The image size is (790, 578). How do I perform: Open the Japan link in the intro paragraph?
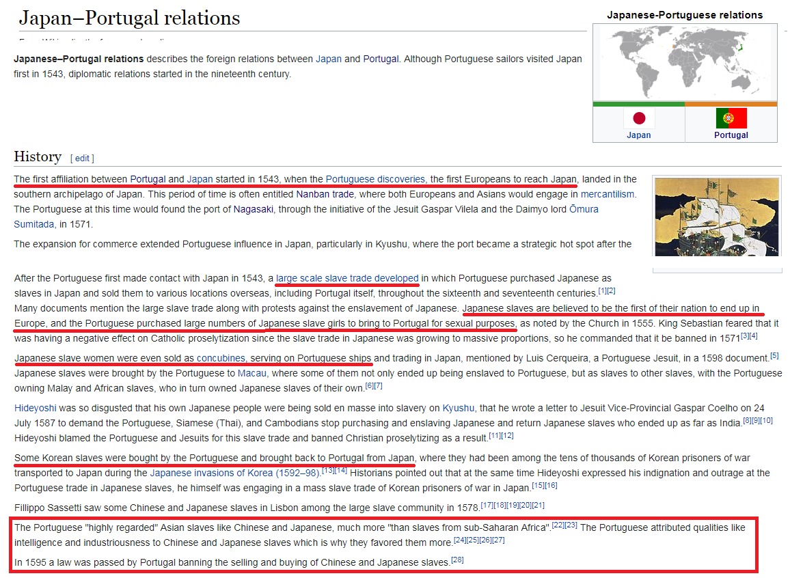[329, 59]
